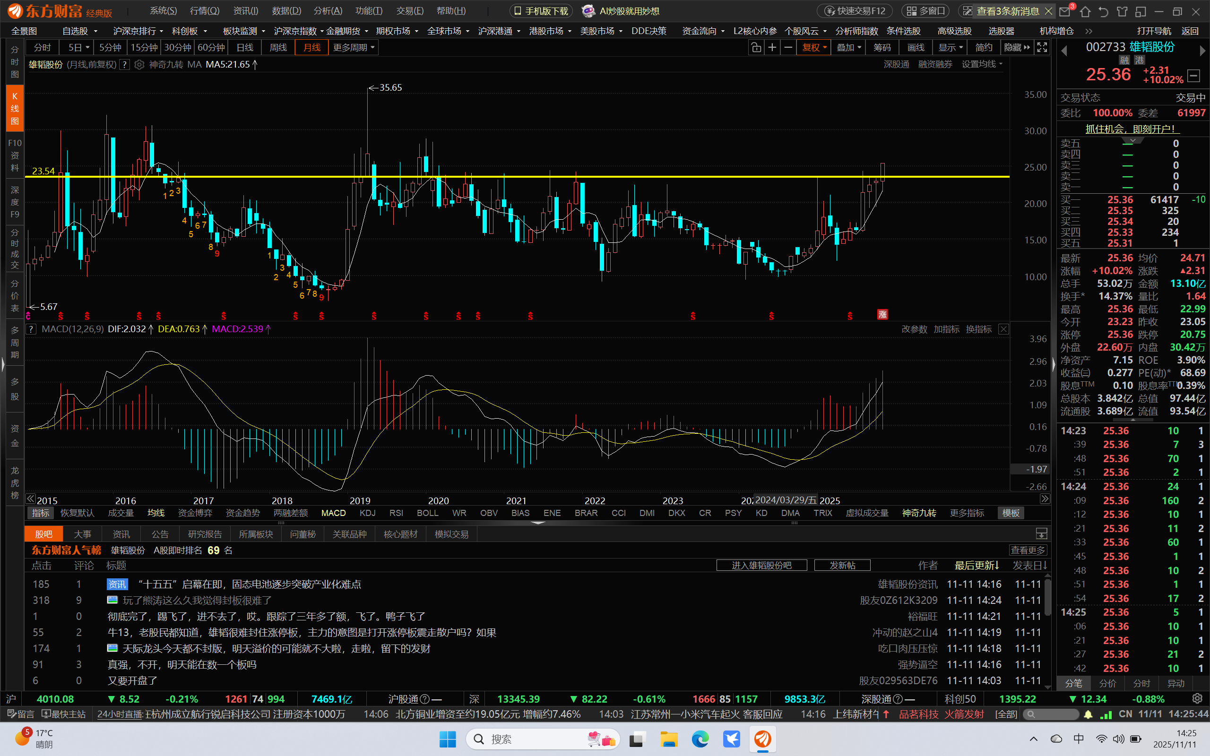This screenshot has width=1210, height=756.
Task: Toggle the 均线 moving average display
Action: click(156, 513)
